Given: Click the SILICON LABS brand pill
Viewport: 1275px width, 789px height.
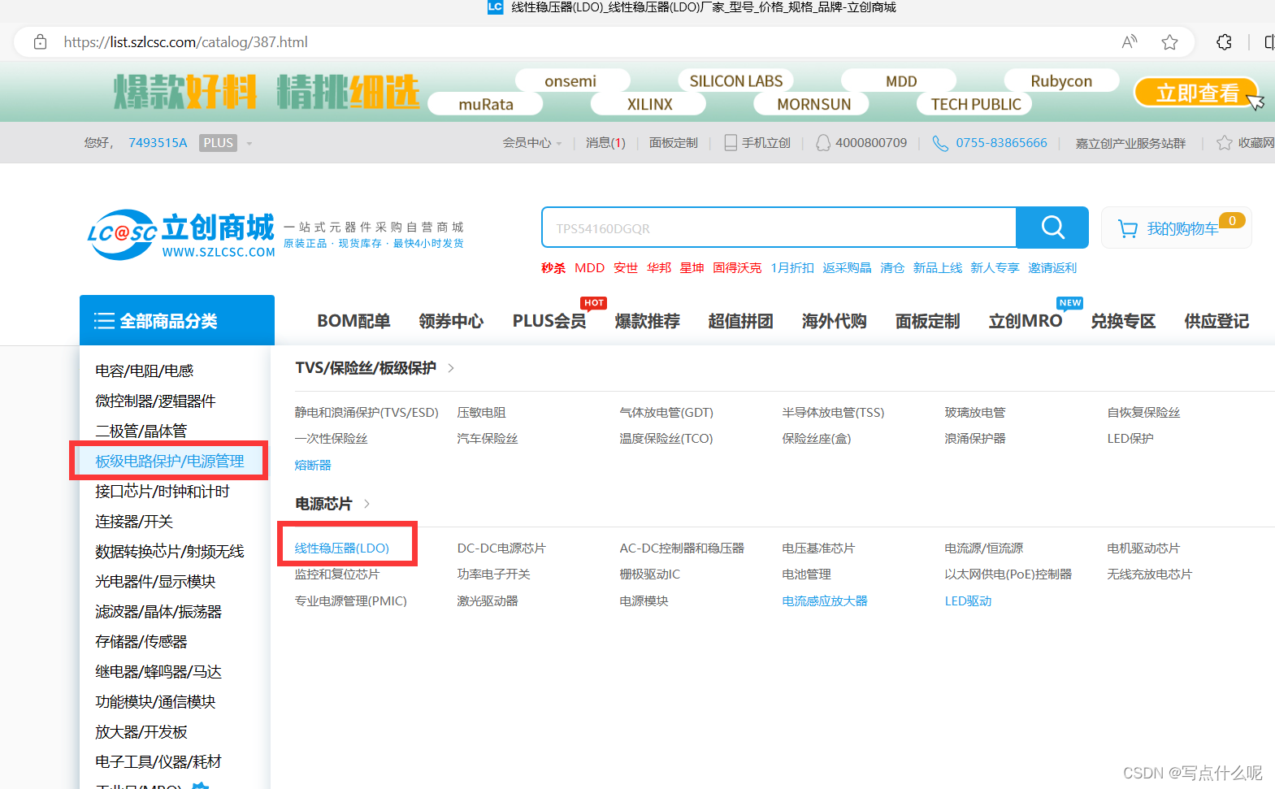Looking at the screenshot, I should (736, 81).
